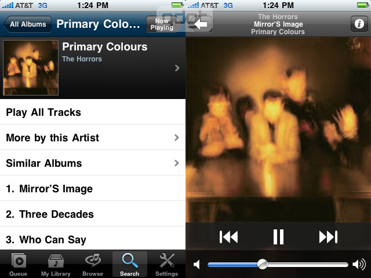Open the Queue tab

(19, 265)
